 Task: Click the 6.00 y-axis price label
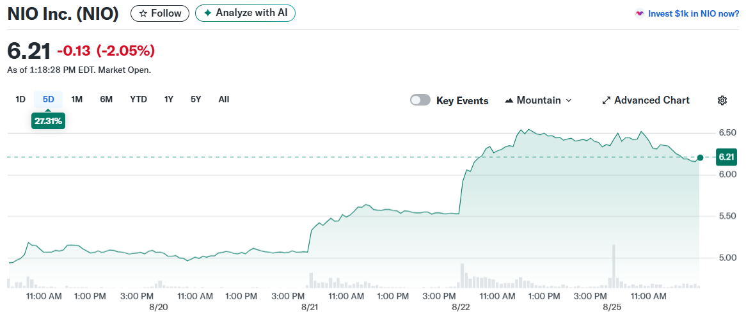[x=728, y=174]
